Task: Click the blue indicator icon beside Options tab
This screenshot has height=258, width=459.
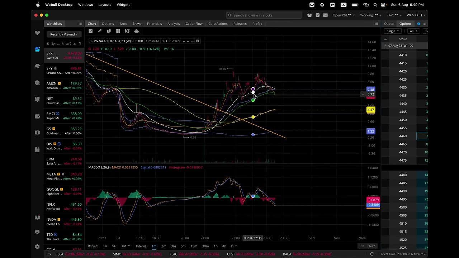Action: click(418, 24)
